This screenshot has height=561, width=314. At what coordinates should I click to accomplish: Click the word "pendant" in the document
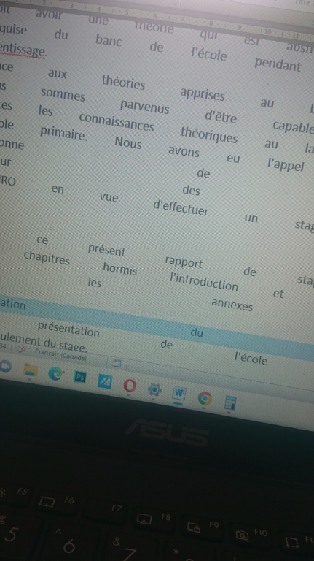tap(278, 64)
